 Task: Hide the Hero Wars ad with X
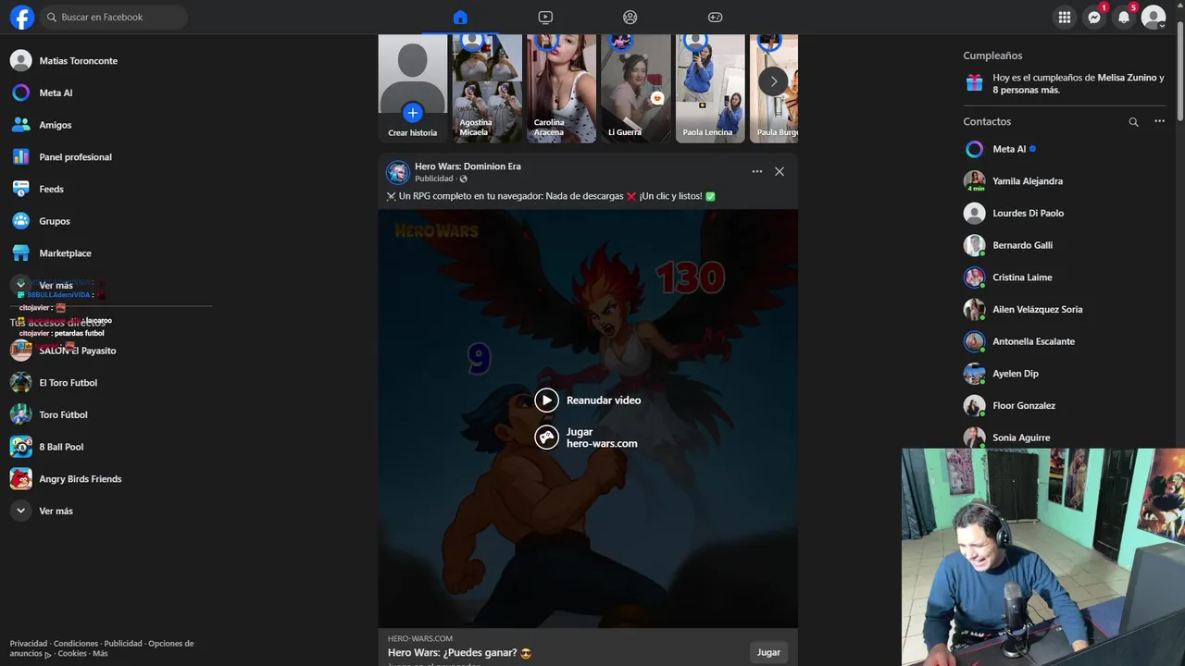pyautogui.click(x=780, y=171)
